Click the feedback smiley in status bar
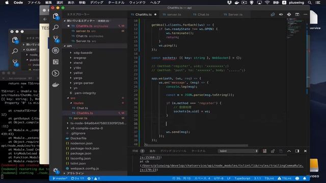Screen dimensions: 326x183 297,178
